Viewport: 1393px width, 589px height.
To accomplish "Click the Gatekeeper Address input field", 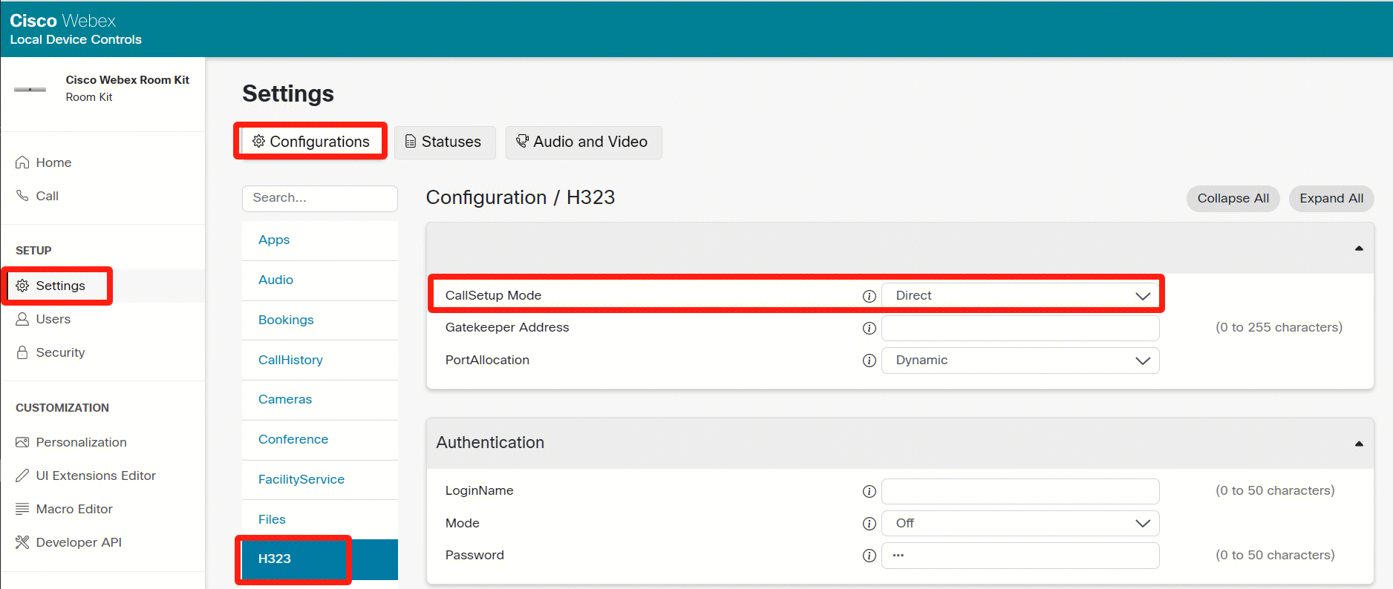I will point(1020,328).
